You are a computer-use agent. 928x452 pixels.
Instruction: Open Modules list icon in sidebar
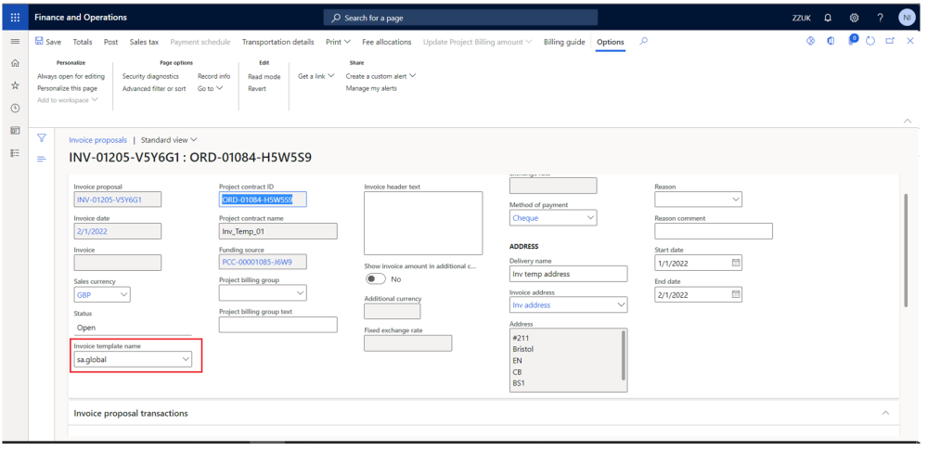(x=16, y=152)
